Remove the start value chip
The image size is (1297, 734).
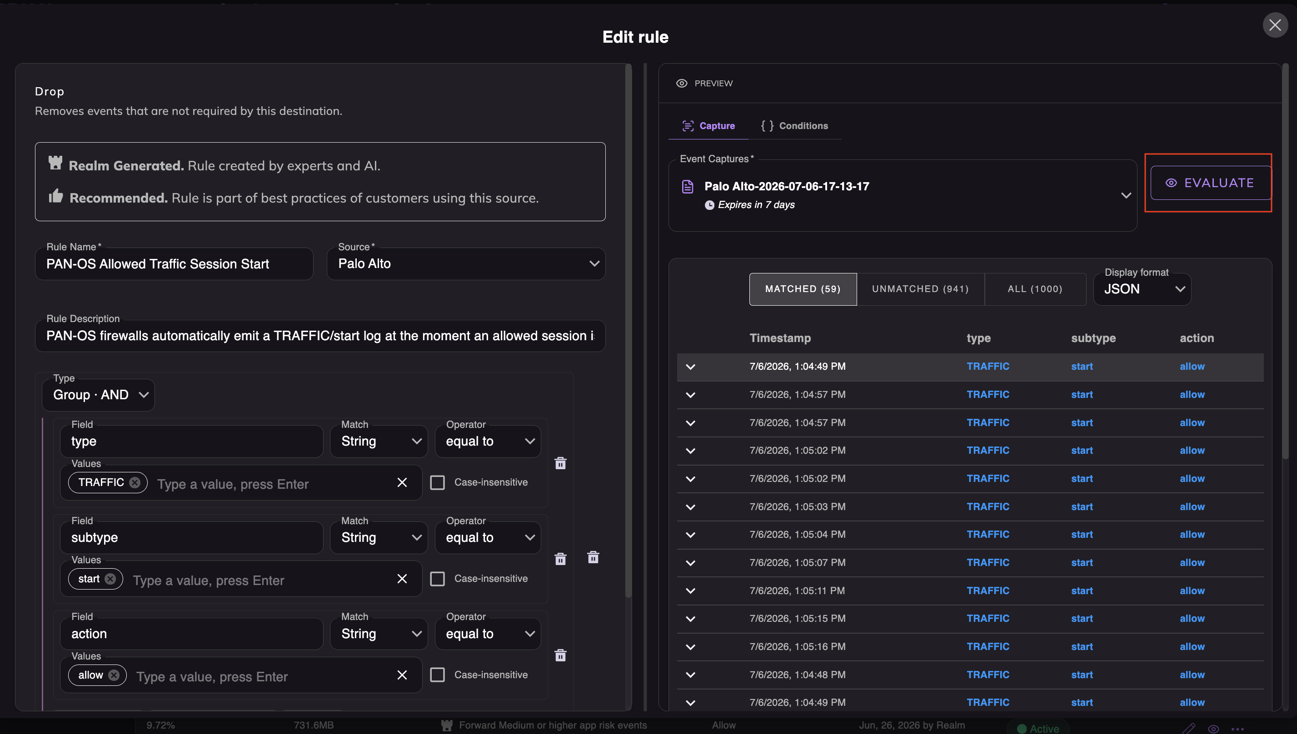(110, 579)
